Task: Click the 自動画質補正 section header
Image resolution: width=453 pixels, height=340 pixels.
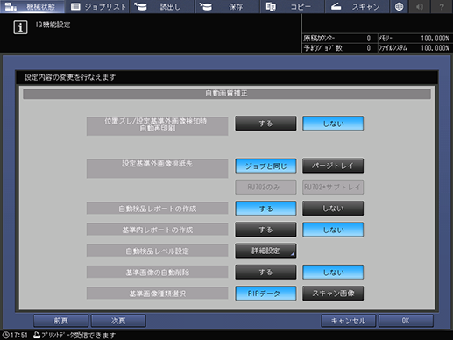Action: coord(227,94)
